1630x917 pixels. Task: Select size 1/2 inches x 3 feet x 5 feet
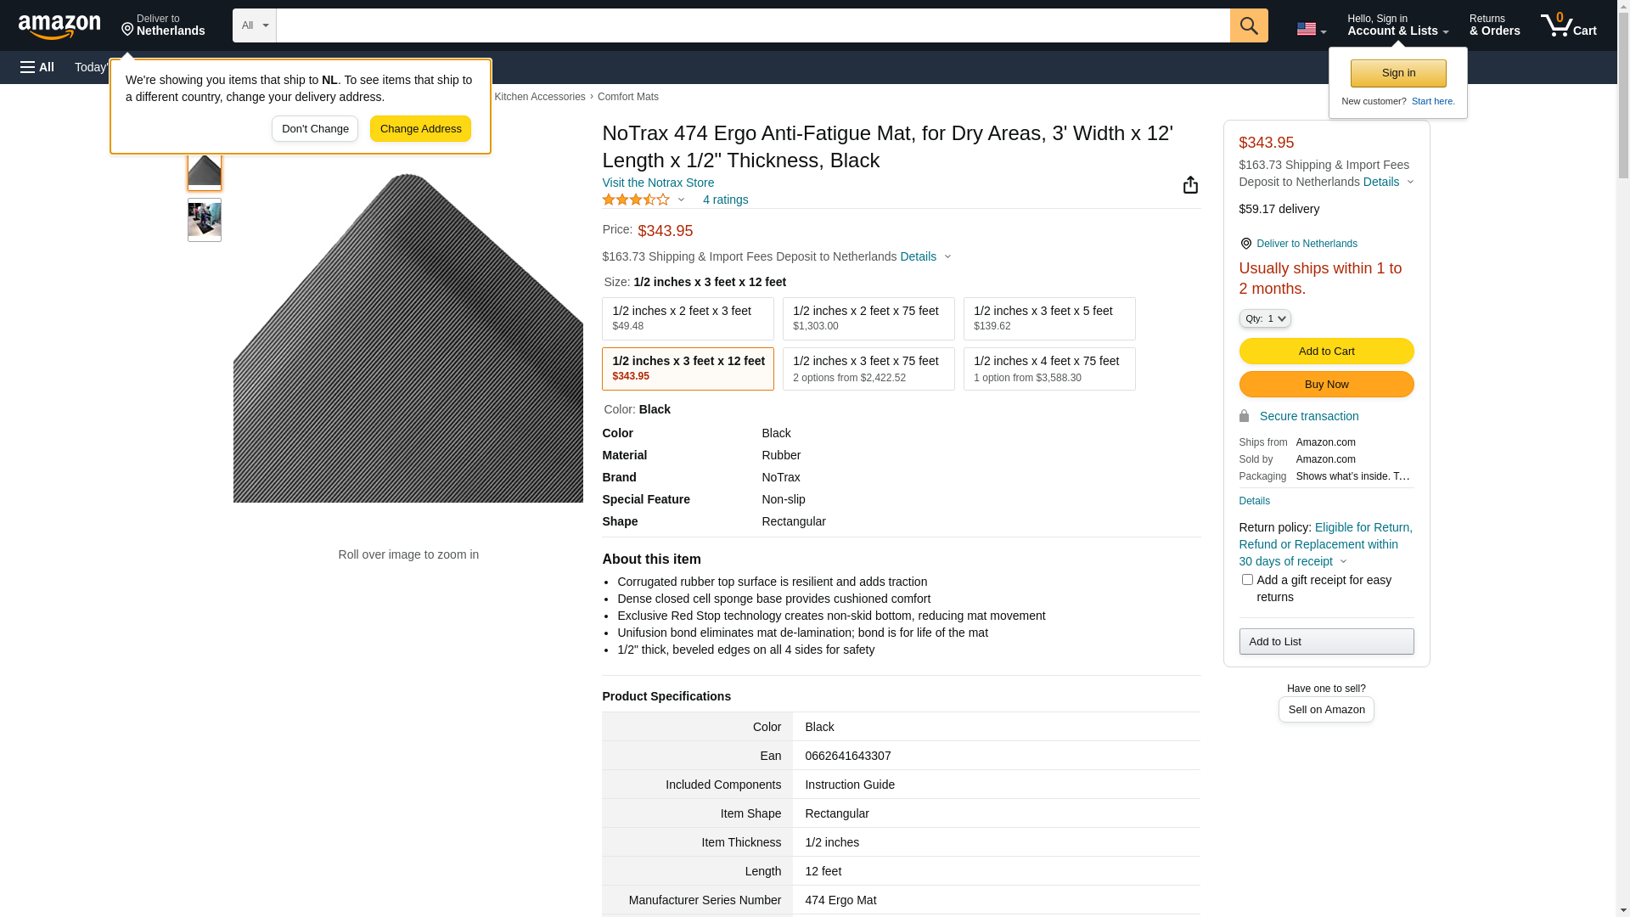click(1048, 318)
